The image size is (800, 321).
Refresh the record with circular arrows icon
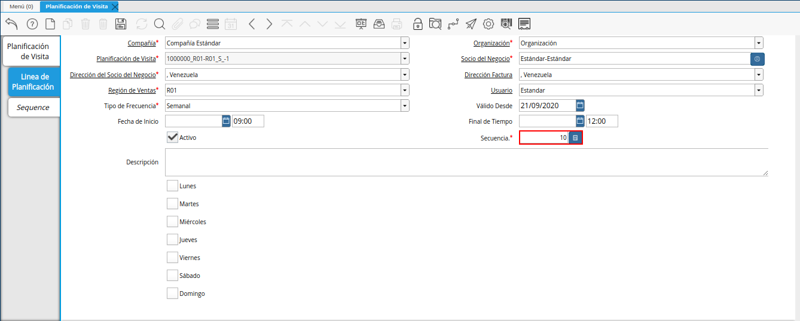[x=142, y=24]
